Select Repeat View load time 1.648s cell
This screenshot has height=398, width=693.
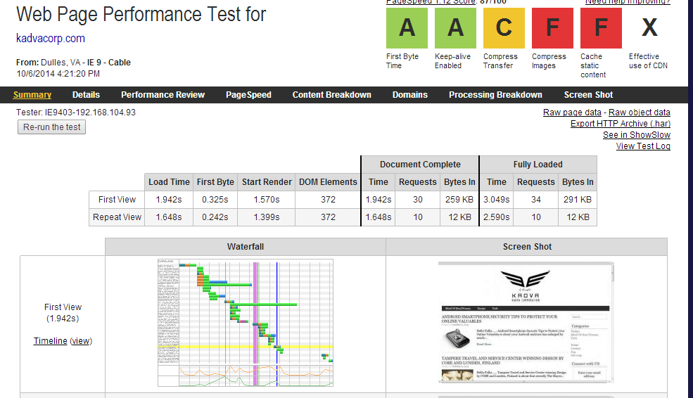pos(169,217)
